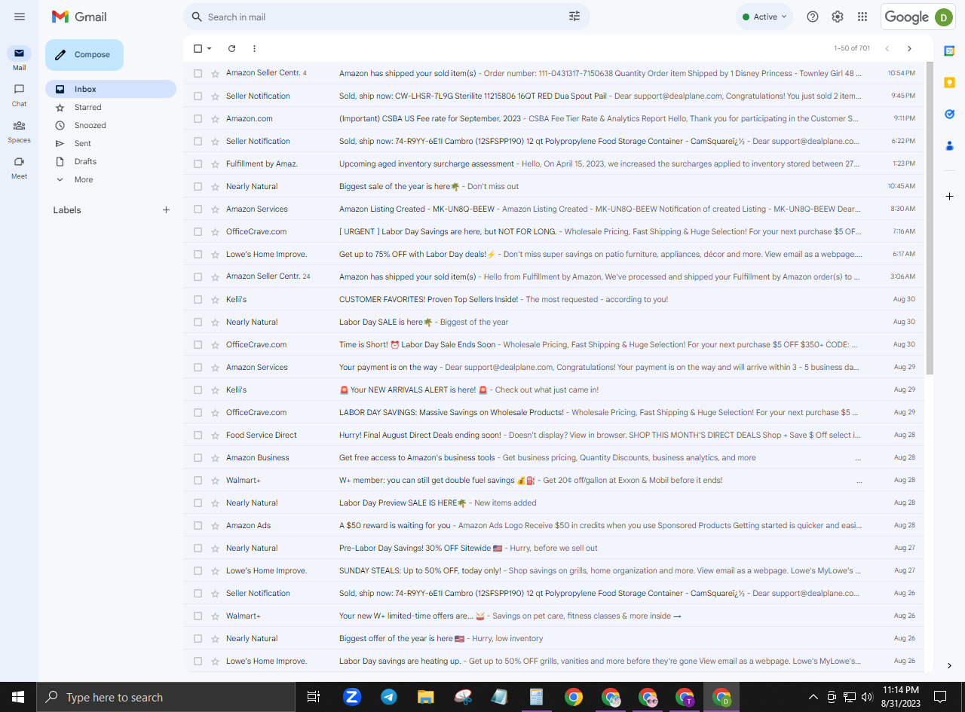Tick the Amazon Ads email checkbox
This screenshot has height=712, width=965.
click(x=198, y=525)
